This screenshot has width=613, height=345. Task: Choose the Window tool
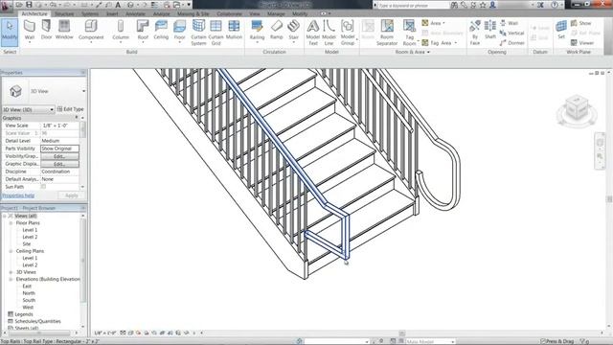[x=64, y=30]
